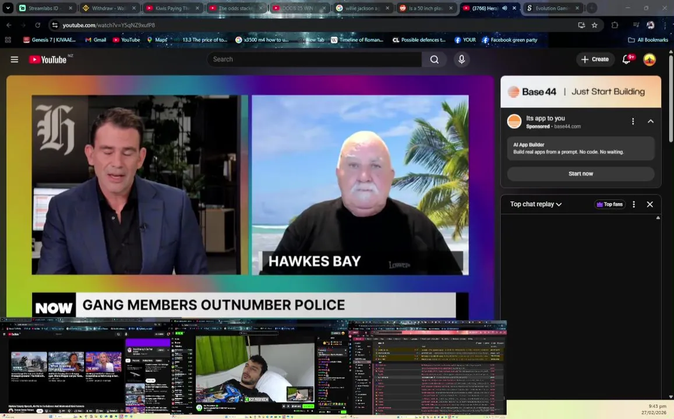Switch to the Withdraw wallet tab

click(108, 8)
